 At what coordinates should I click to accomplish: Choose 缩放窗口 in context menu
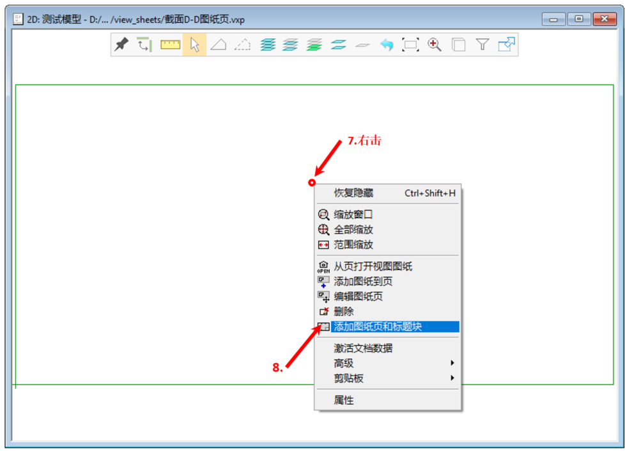tap(387, 215)
